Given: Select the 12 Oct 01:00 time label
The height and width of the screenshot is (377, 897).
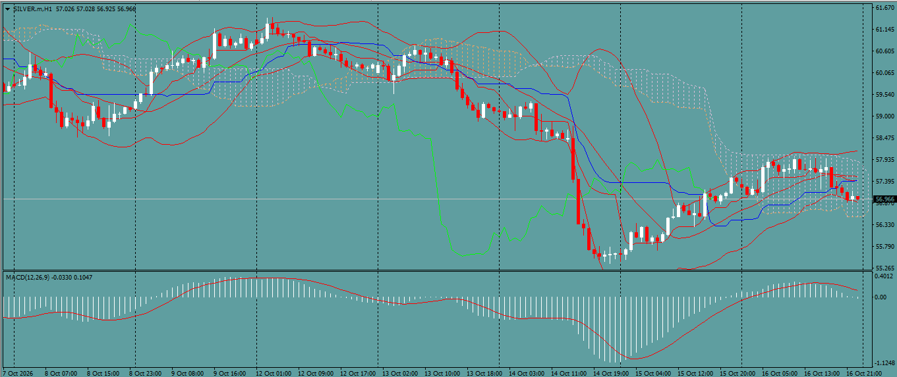Looking at the screenshot, I should [x=274, y=373].
